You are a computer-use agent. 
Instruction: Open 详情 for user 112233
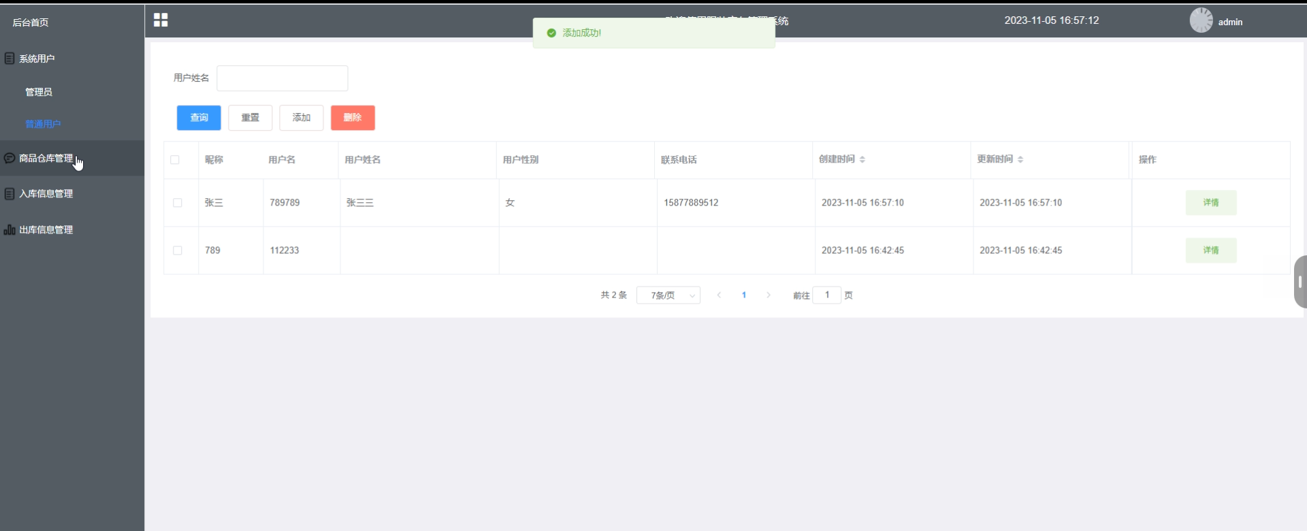[1211, 251]
